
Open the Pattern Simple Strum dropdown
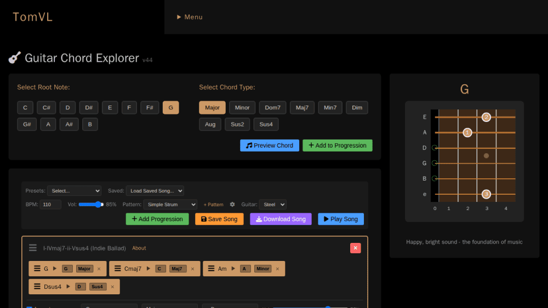pyautogui.click(x=170, y=205)
